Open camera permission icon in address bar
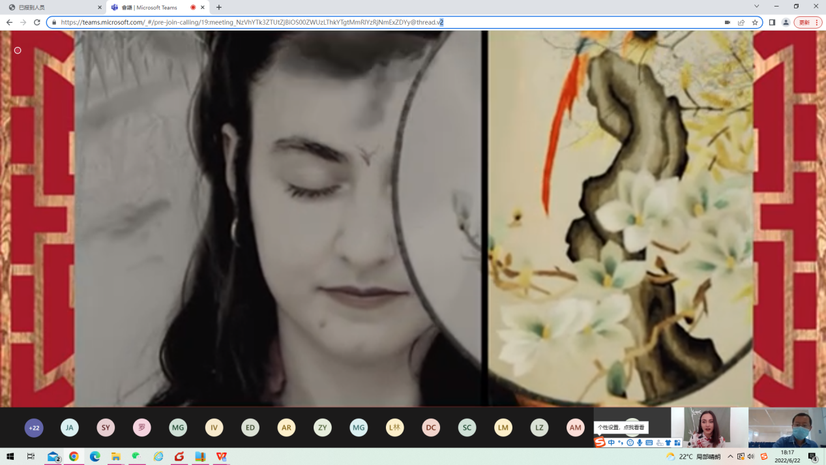This screenshot has height=465, width=826. coord(728,22)
